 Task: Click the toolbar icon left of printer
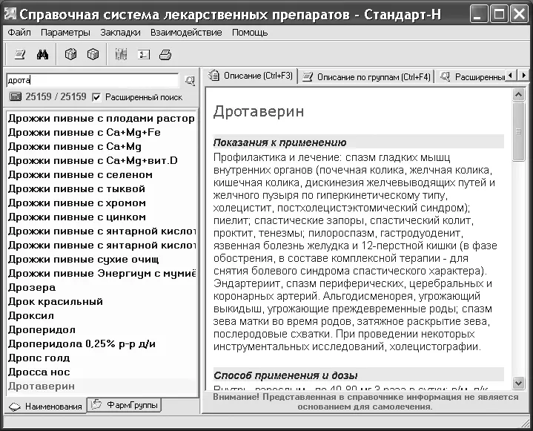tap(143, 54)
